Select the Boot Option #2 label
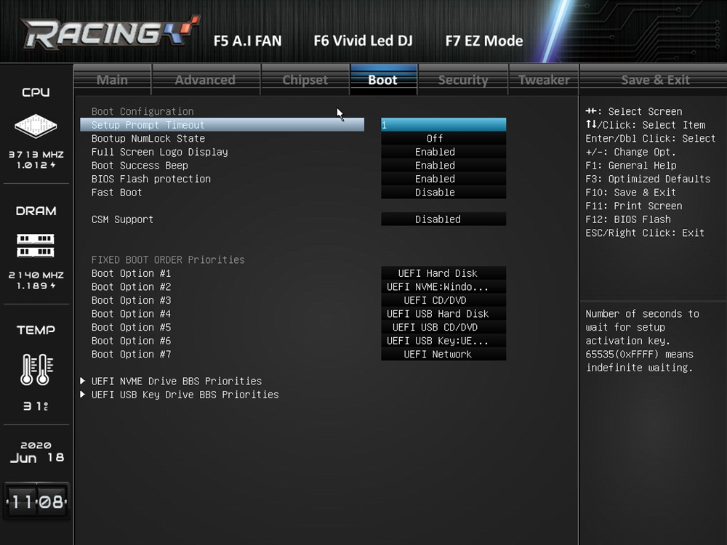Screen dimensions: 727x545 tap(131, 286)
